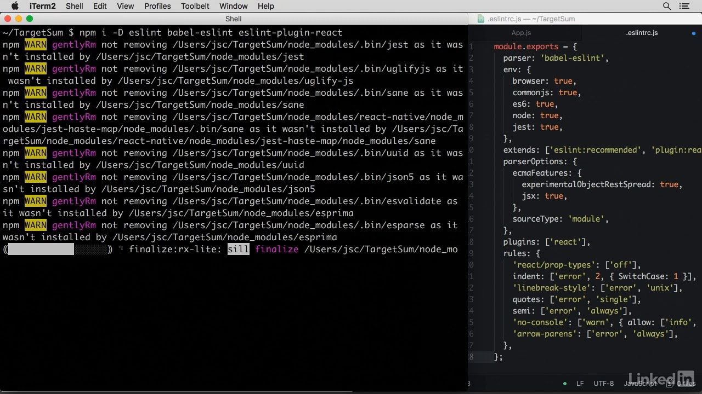The image size is (702, 394).
Task: Open Notification Center list icon
Action: coord(684,6)
